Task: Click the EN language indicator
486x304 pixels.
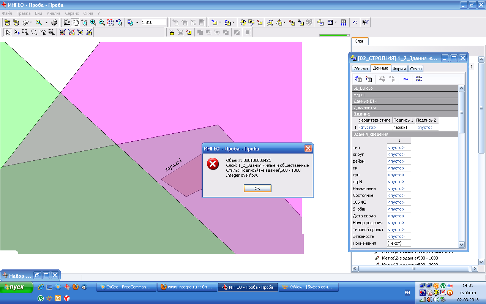Action: pos(407,293)
